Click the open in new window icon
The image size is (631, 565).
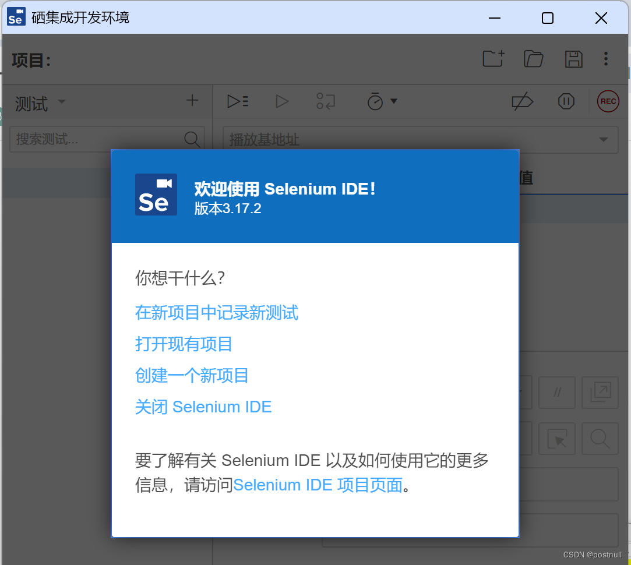point(600,393)
